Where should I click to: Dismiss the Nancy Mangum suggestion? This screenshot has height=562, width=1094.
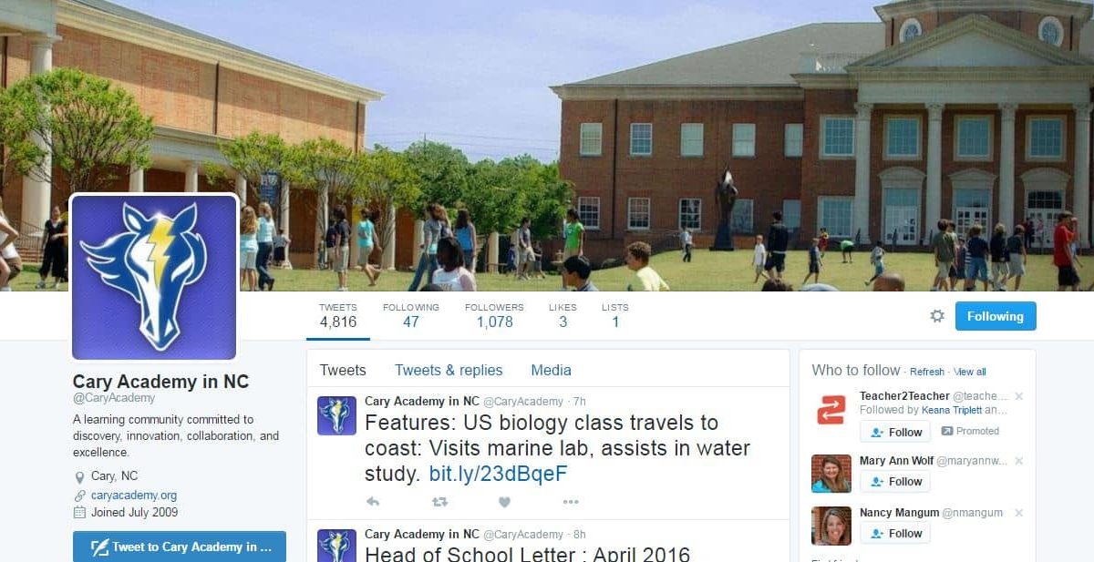click(x=1019, y=513)
